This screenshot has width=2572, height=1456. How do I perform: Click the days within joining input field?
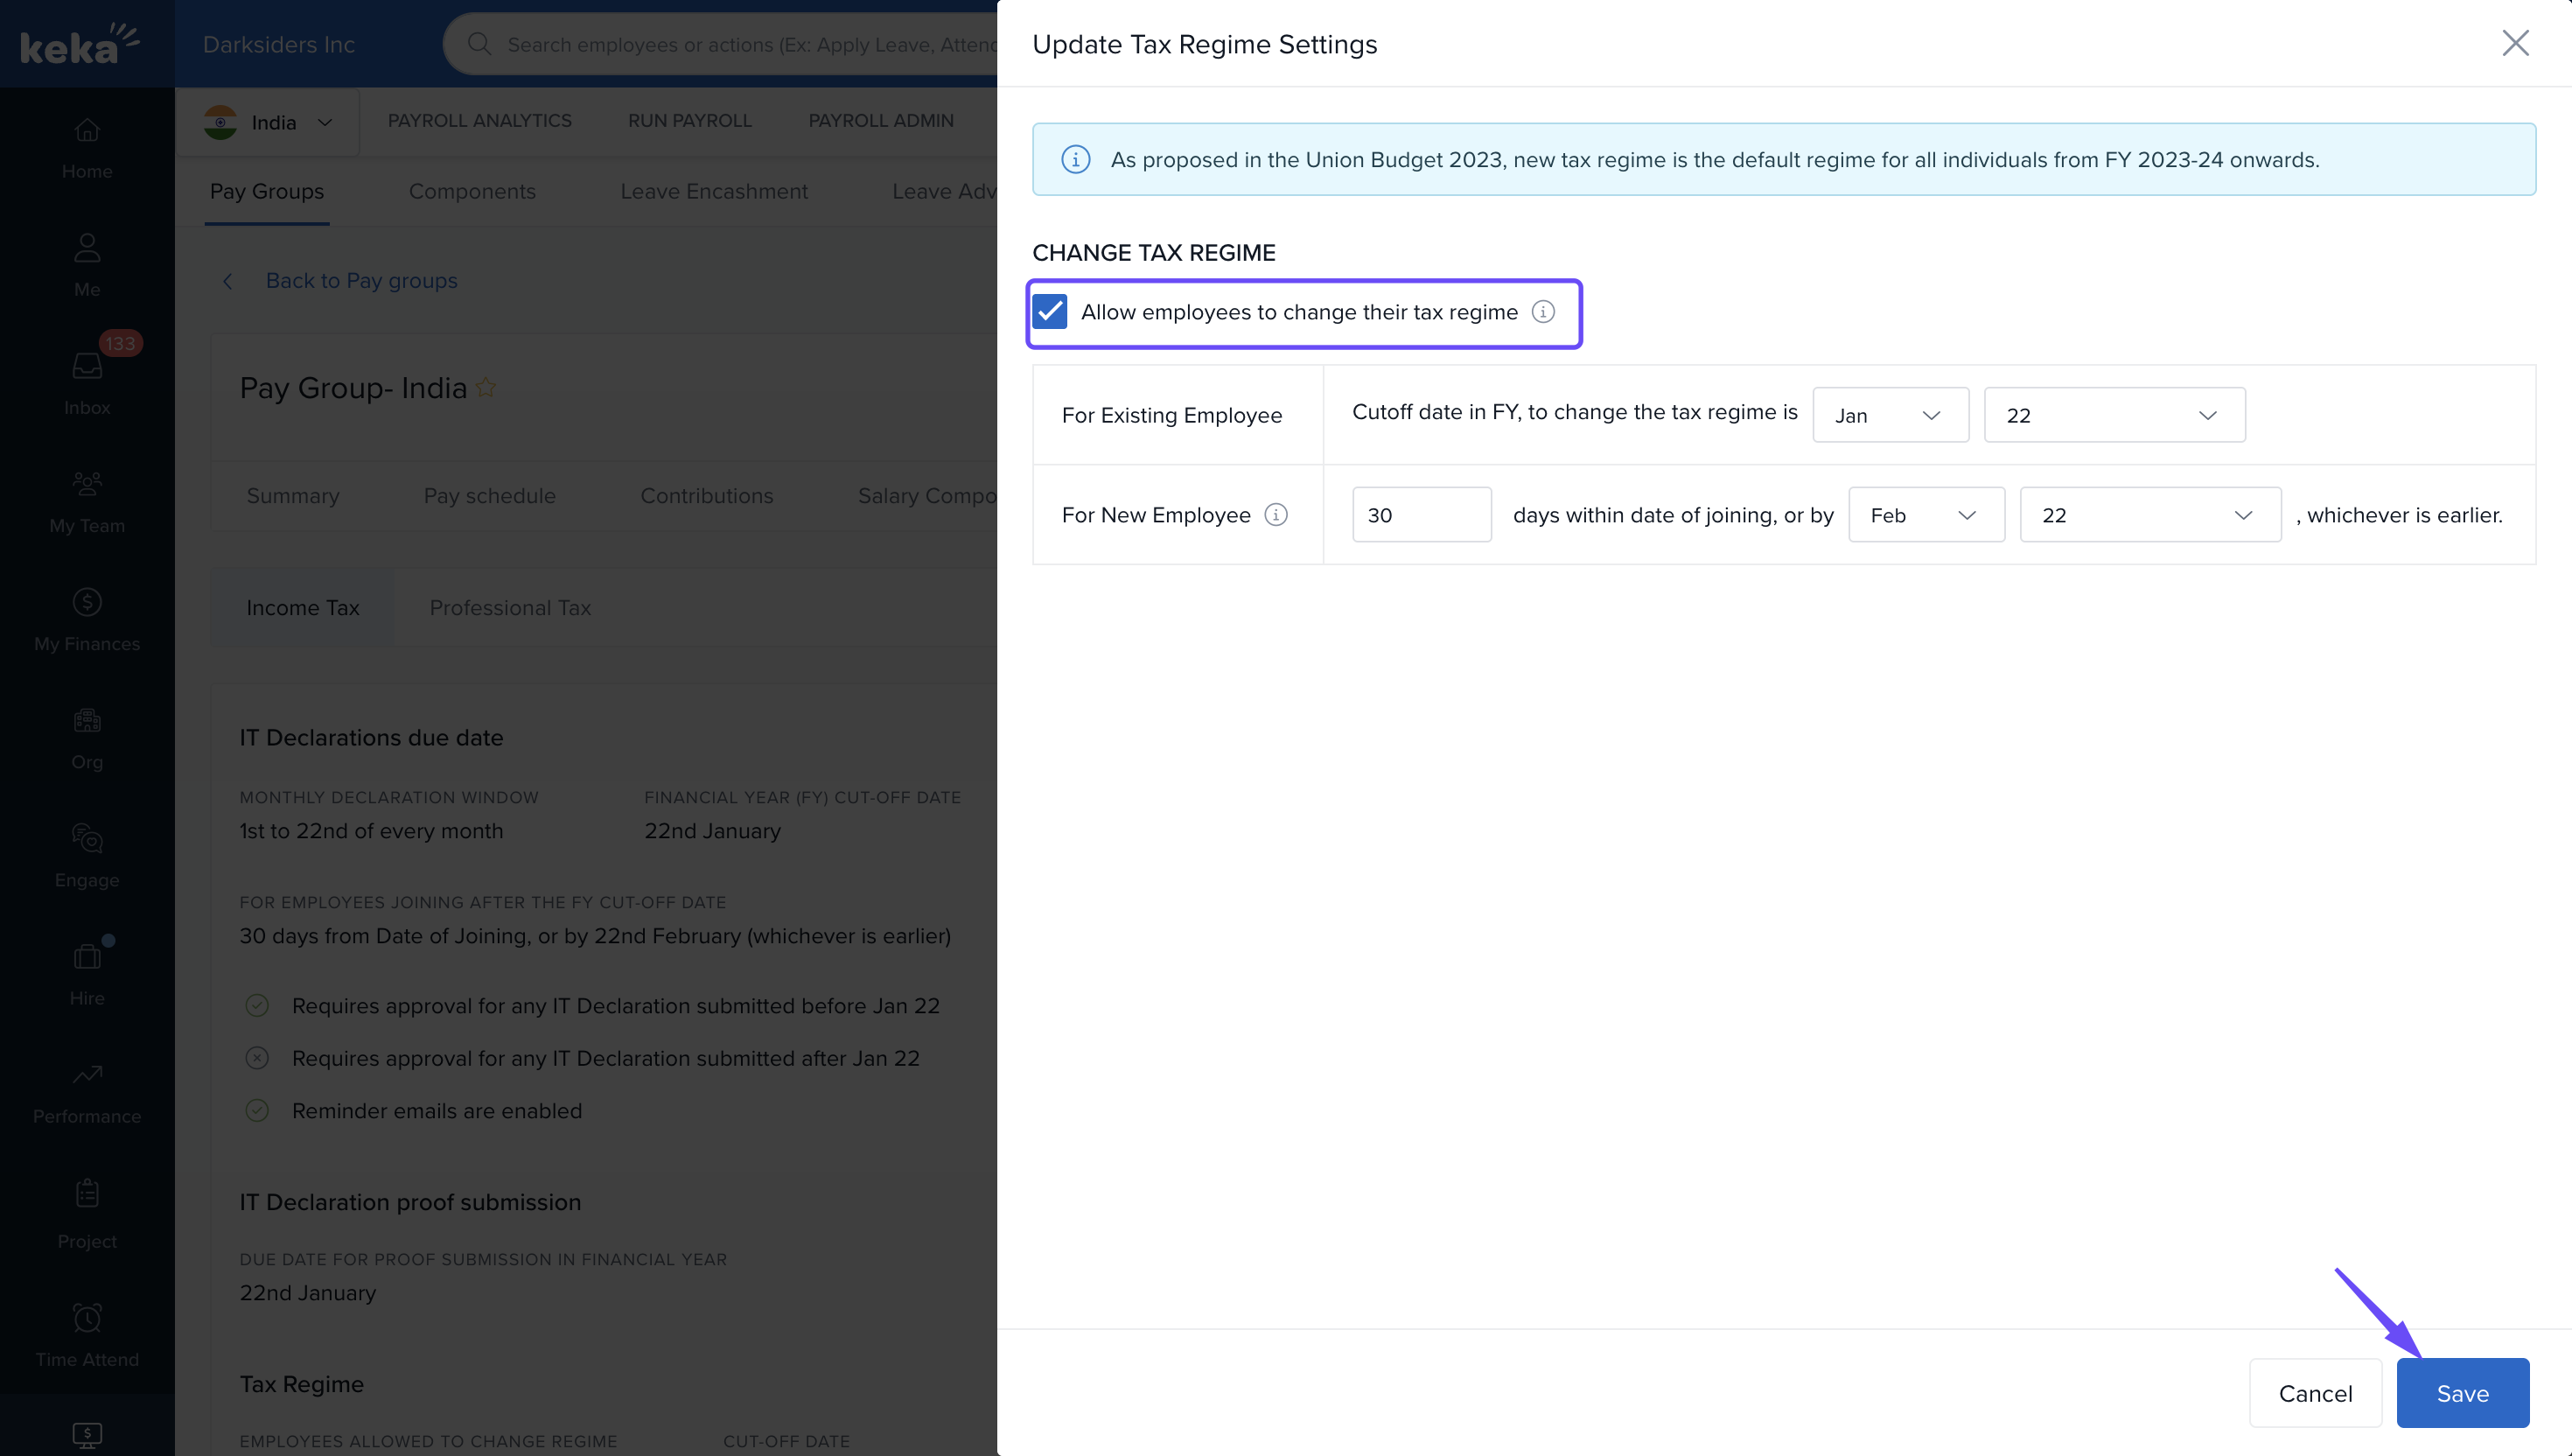[1421, 515]
